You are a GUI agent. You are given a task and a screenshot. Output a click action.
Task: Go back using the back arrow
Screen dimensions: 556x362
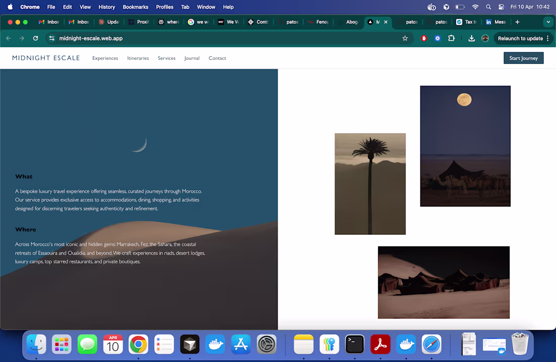click(x=9, y=38)
